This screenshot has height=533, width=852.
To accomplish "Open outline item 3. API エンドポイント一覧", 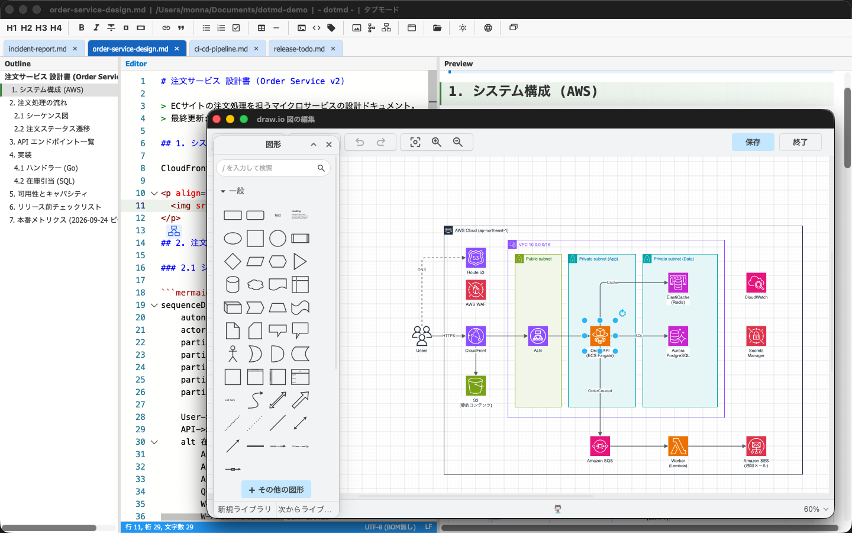I will (x=52, y=142).
